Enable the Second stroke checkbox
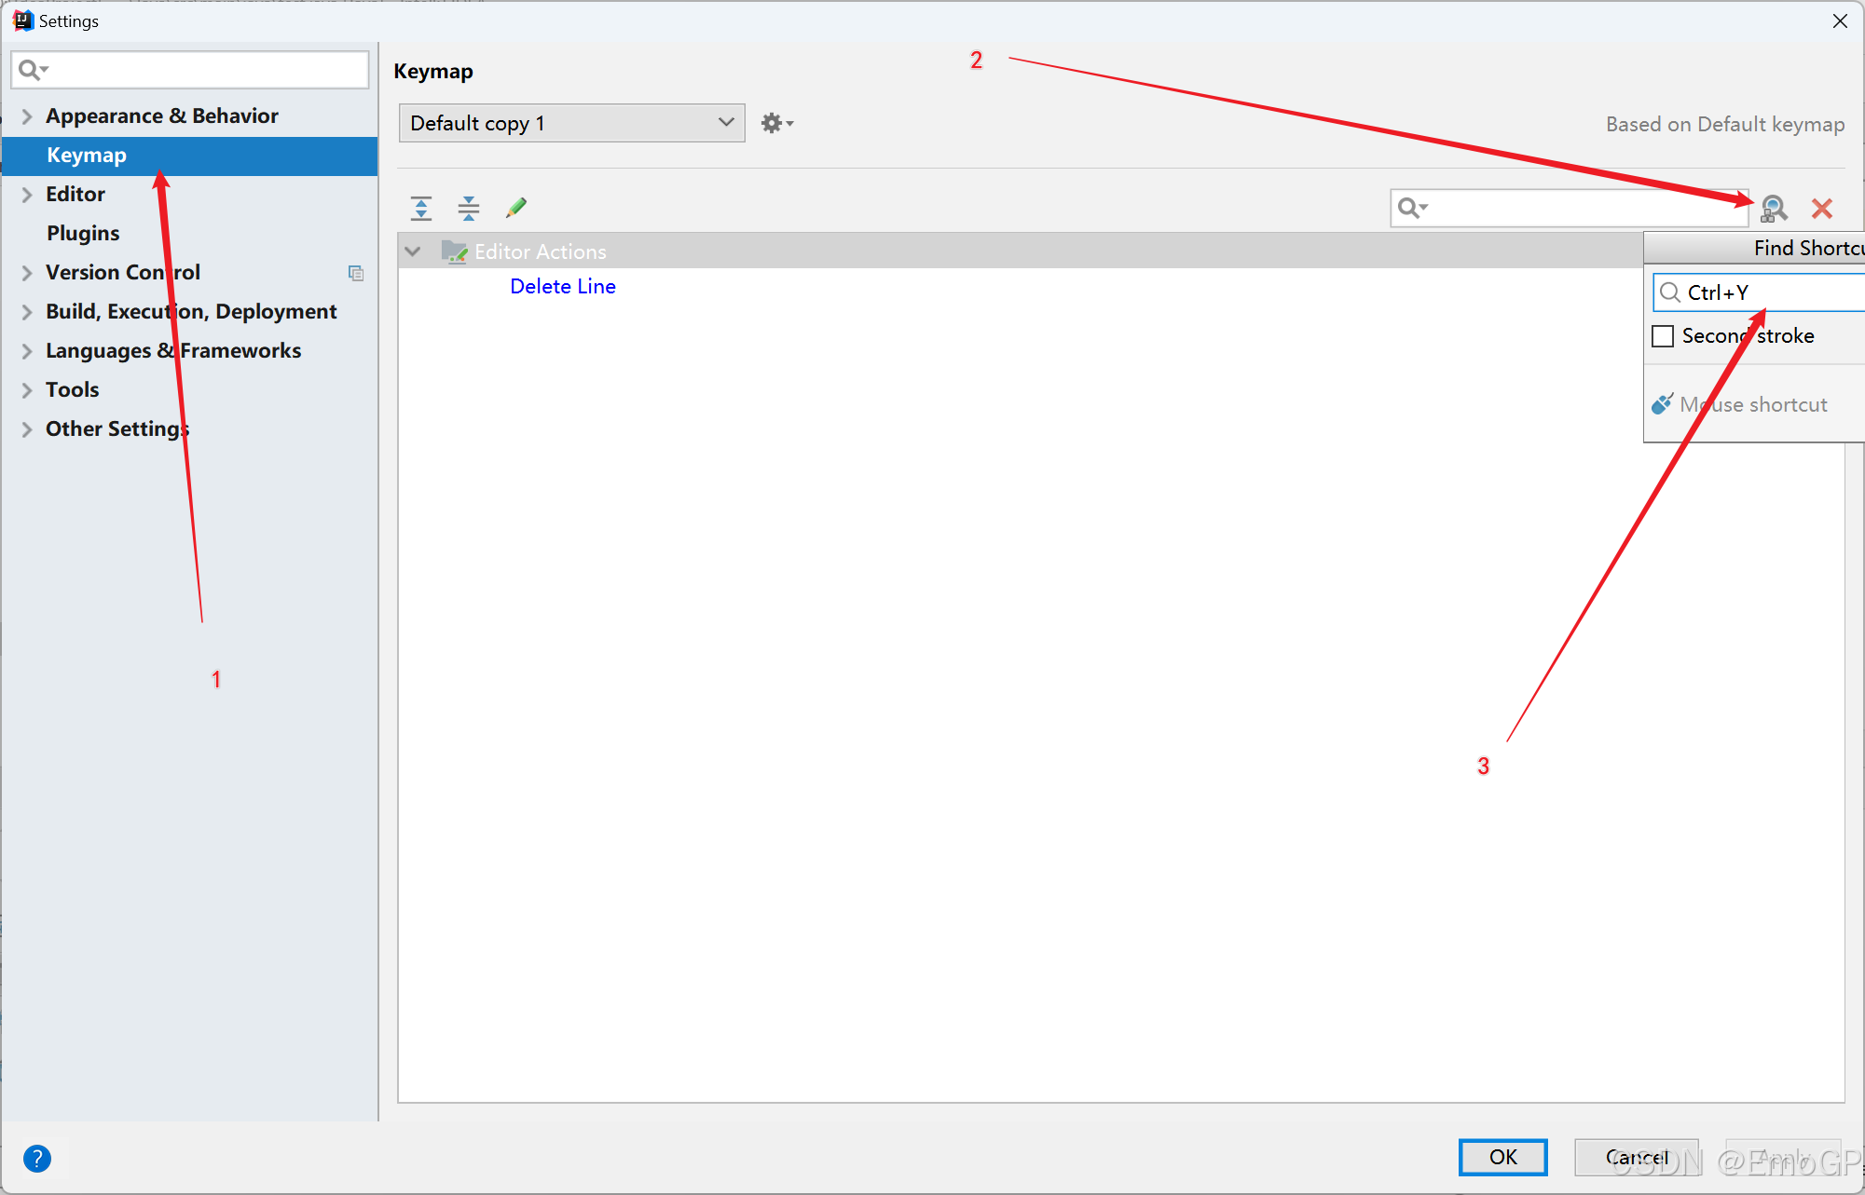 pyautogui.click(x=1663, y=336)
